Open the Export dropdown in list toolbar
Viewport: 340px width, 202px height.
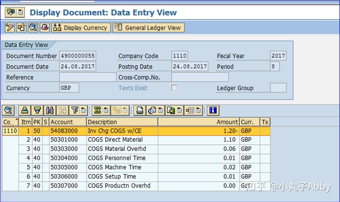(179, 110)
